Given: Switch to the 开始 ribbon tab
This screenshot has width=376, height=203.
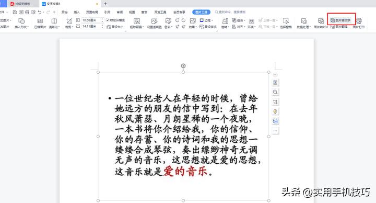Looking at the screenshot, I should (65, 12).
